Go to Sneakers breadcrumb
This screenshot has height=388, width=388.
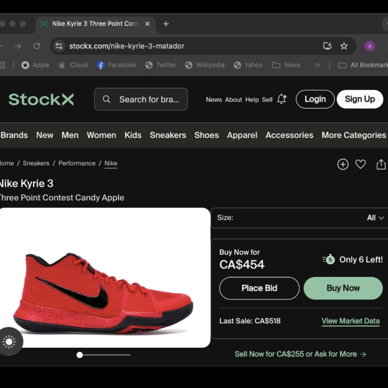point(36,163)
